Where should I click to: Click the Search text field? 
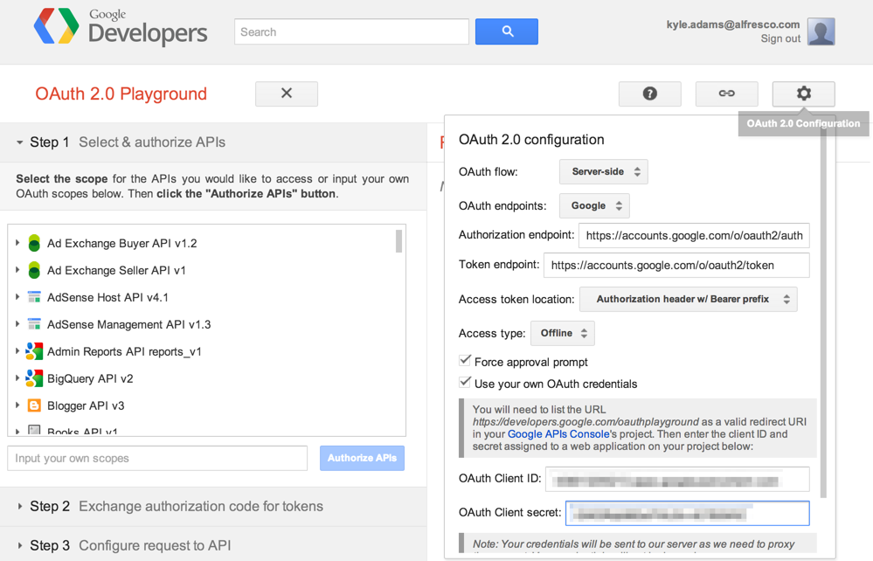click(x=351, y=31)
